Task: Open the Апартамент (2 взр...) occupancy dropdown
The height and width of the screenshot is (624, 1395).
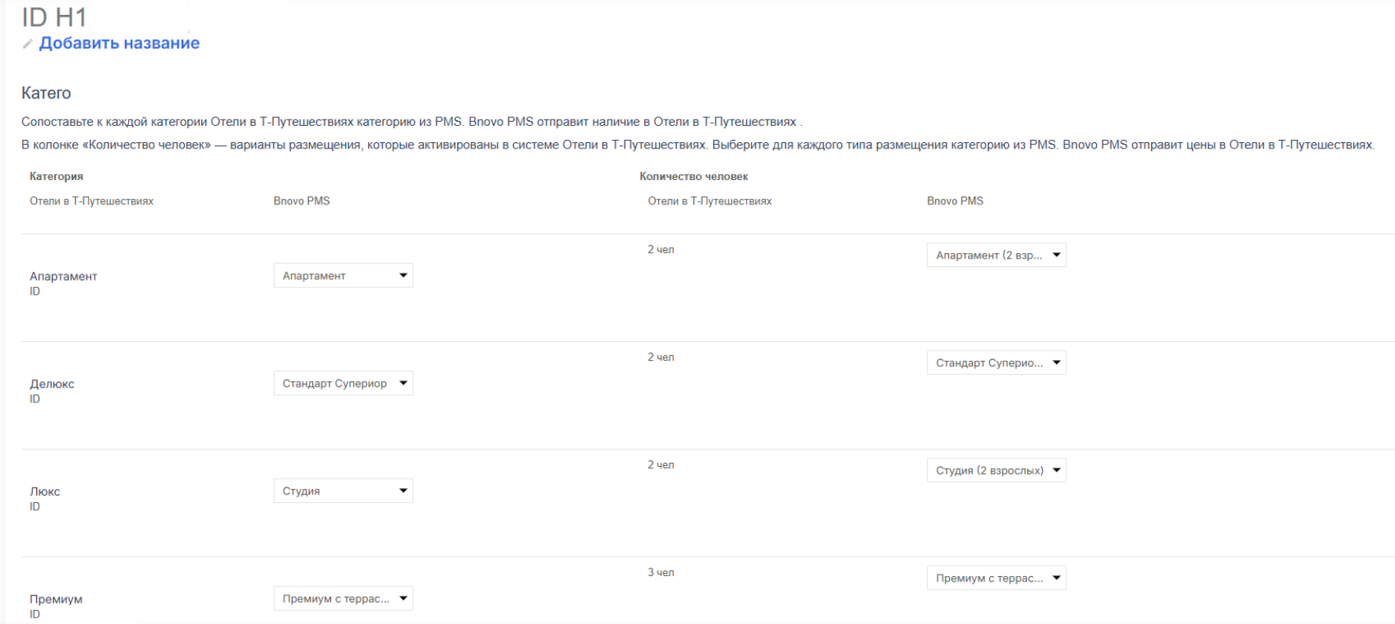Action: (x=996, y=255)
